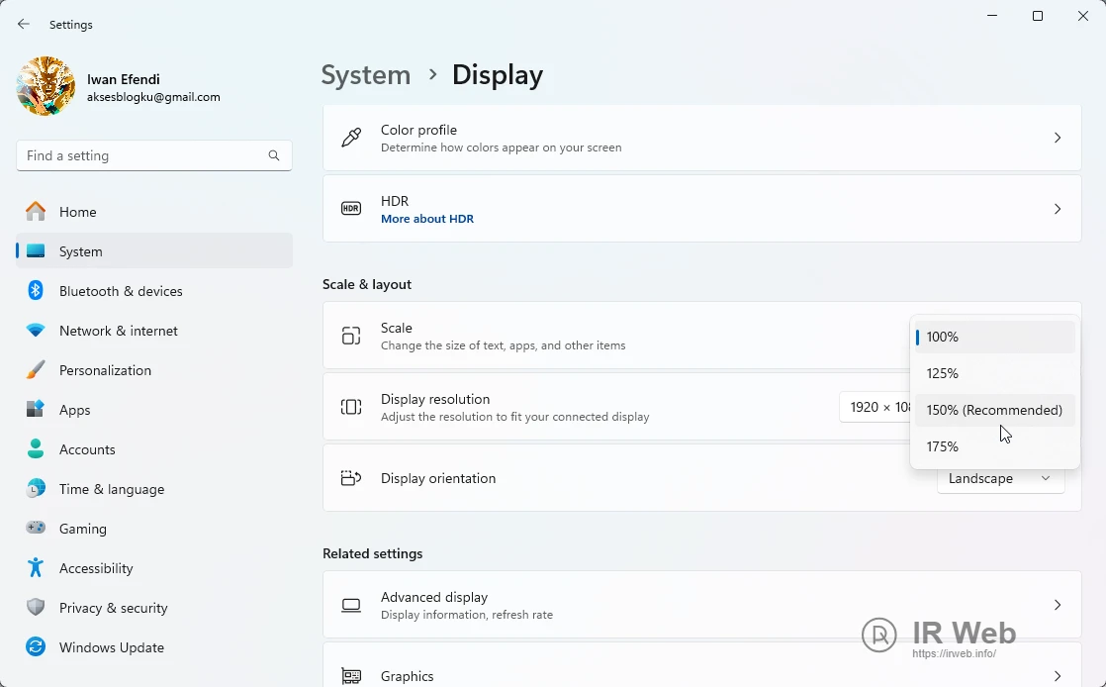The image size is (1106, 687).
Task: Go to Network & internet section
Action: [x=119, y=331]
